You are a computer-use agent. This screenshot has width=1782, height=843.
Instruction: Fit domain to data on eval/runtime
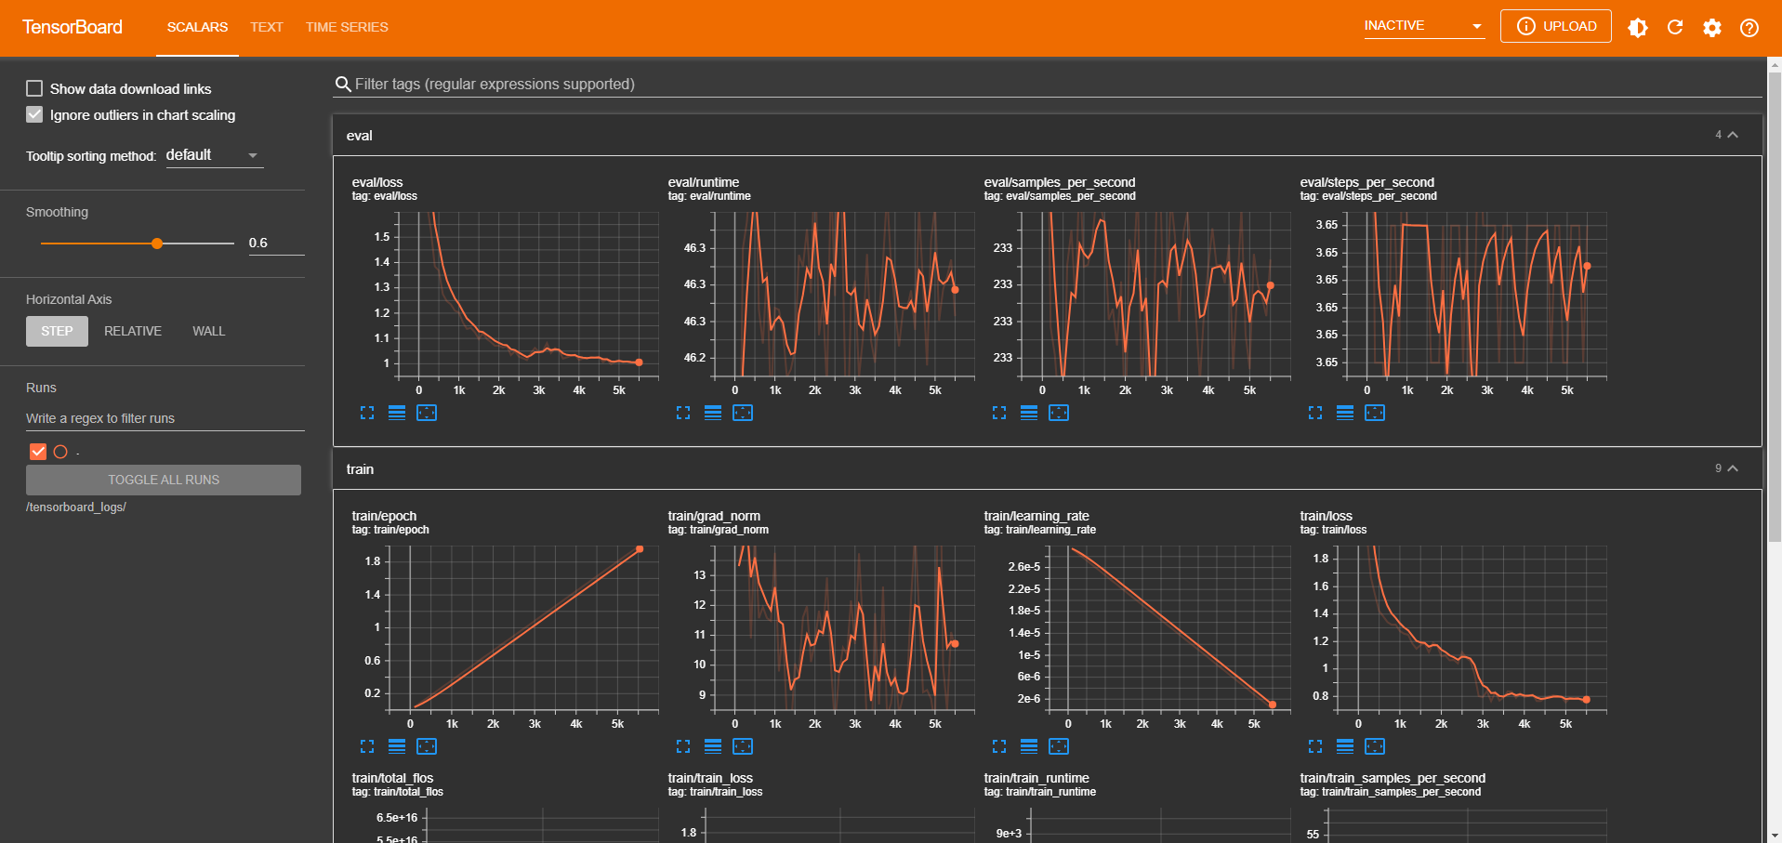coord(743,413)
